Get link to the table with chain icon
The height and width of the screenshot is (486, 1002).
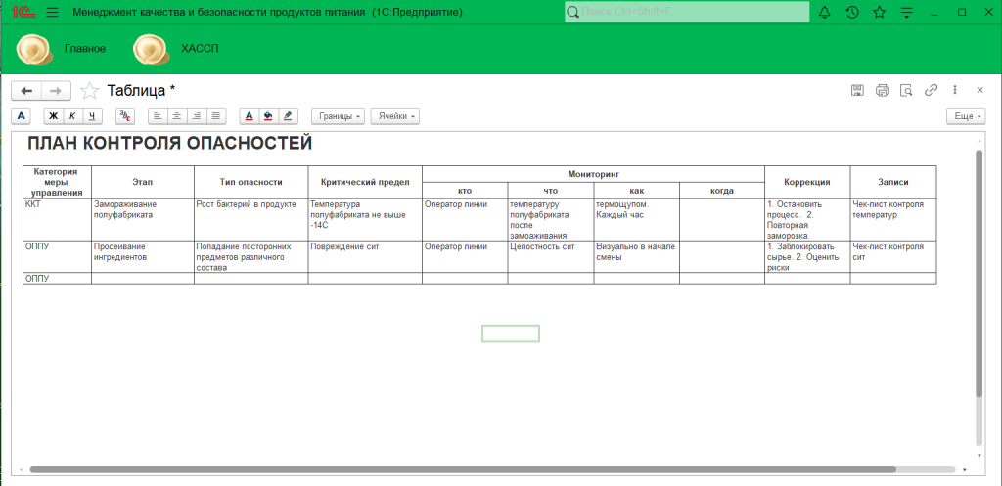point(931,90)
